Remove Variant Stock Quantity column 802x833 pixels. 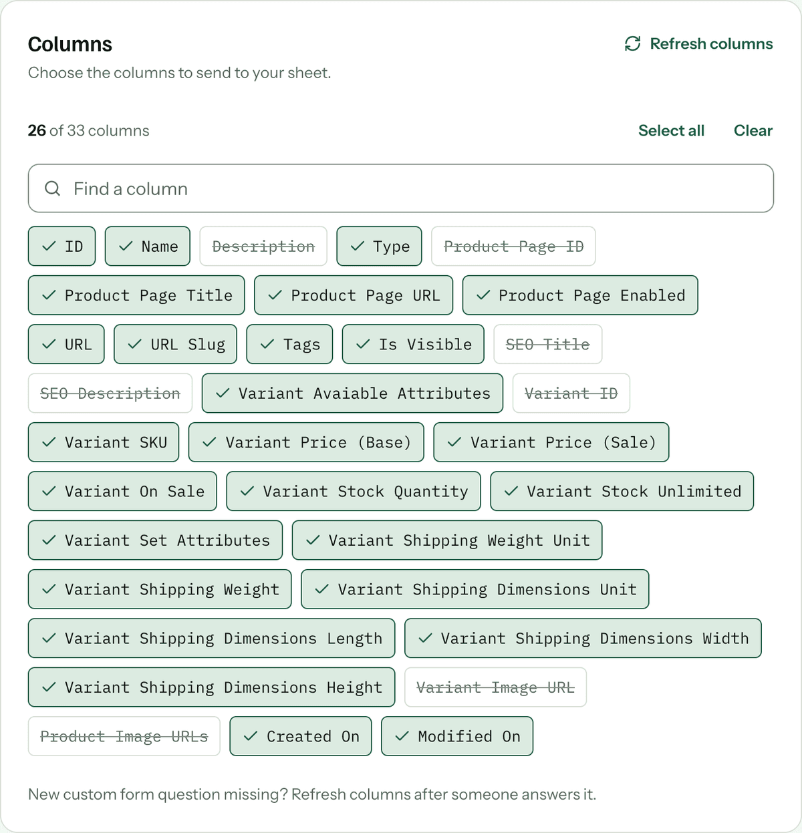pos(354,491)
